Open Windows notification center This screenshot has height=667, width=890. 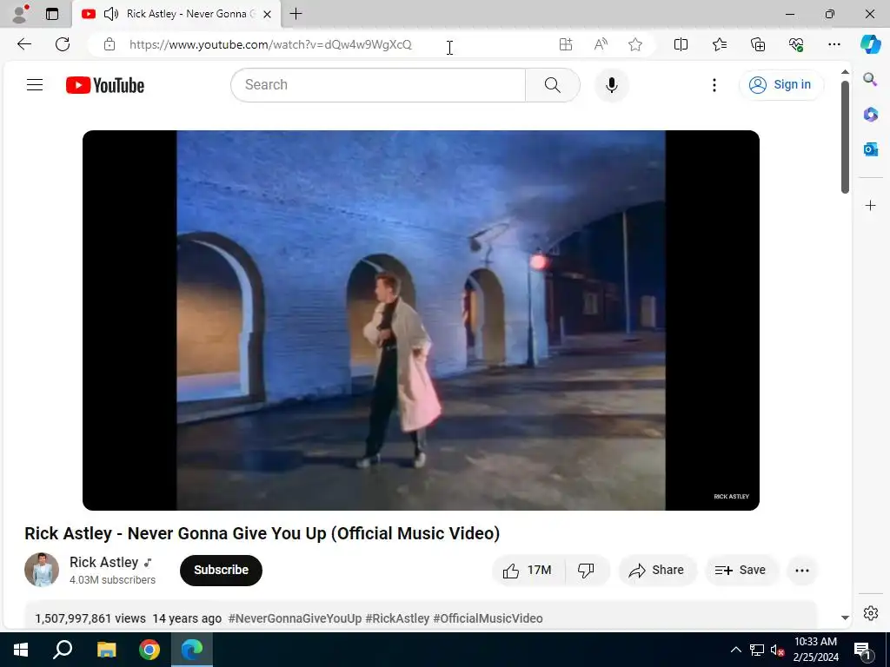pos(862,650)
